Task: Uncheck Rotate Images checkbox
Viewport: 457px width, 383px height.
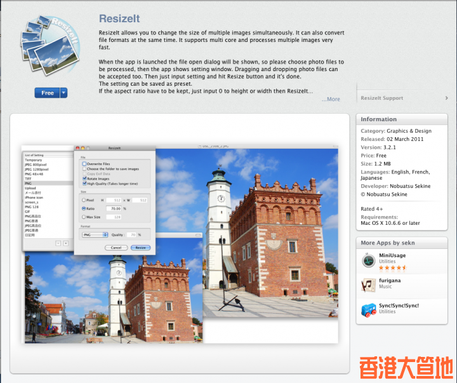Action: (x=84, y=178)
